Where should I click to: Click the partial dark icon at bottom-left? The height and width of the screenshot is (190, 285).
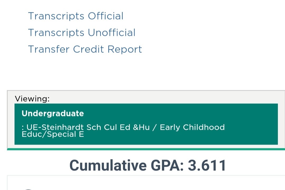tap(28, 189)
